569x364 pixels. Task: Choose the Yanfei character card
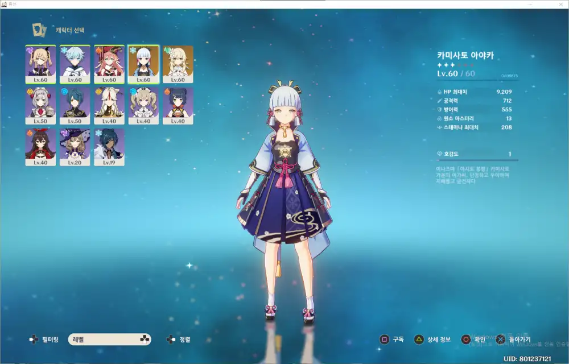(x=109, y=64)
